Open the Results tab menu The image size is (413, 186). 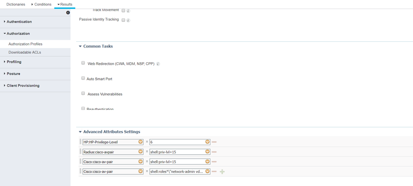[65, 4]
